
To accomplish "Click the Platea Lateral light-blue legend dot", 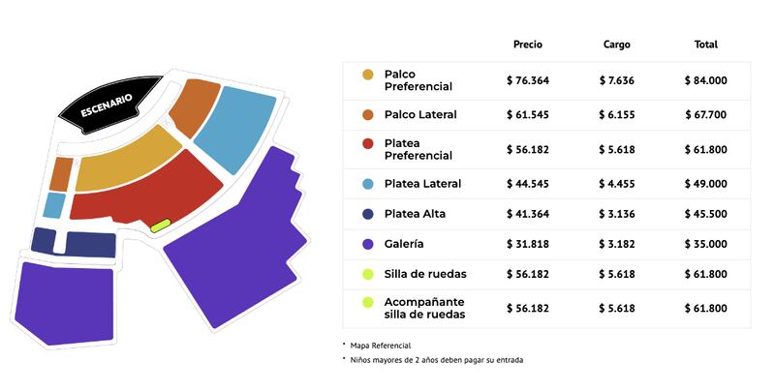I will (x=368, y=184).
